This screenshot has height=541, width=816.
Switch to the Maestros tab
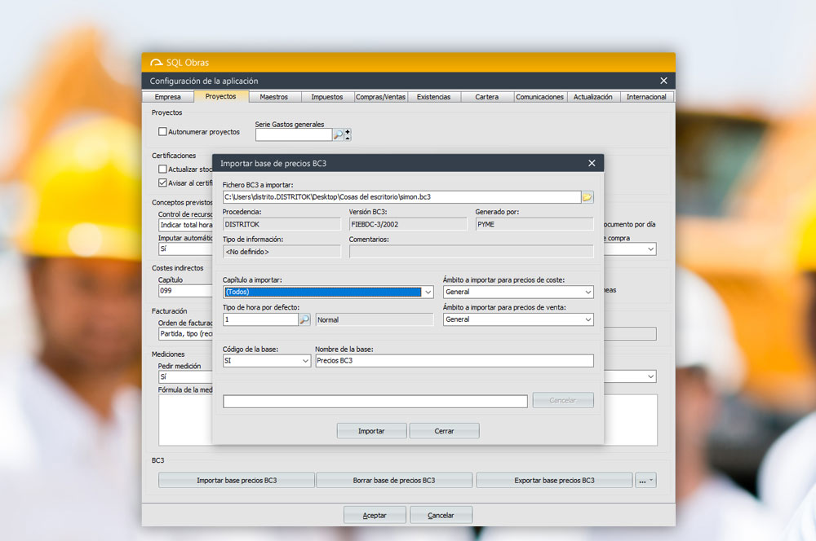pos(273,97)
